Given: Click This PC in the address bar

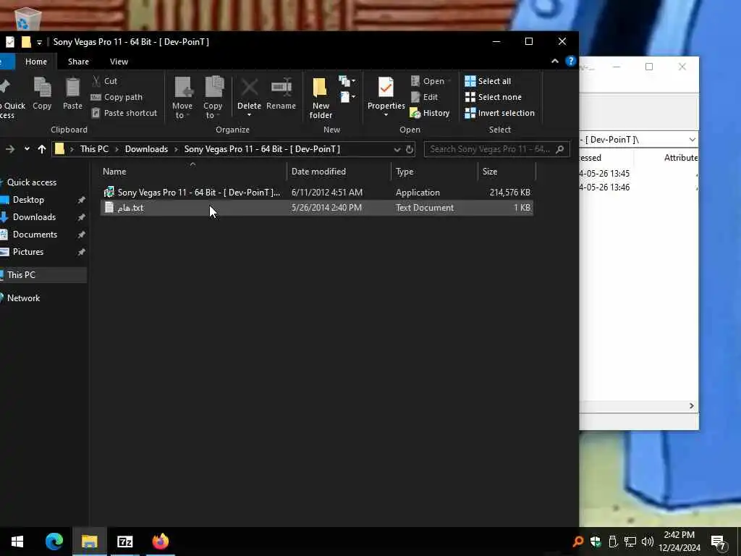Looking at the screenshot, I should click(x=95, y=149).
